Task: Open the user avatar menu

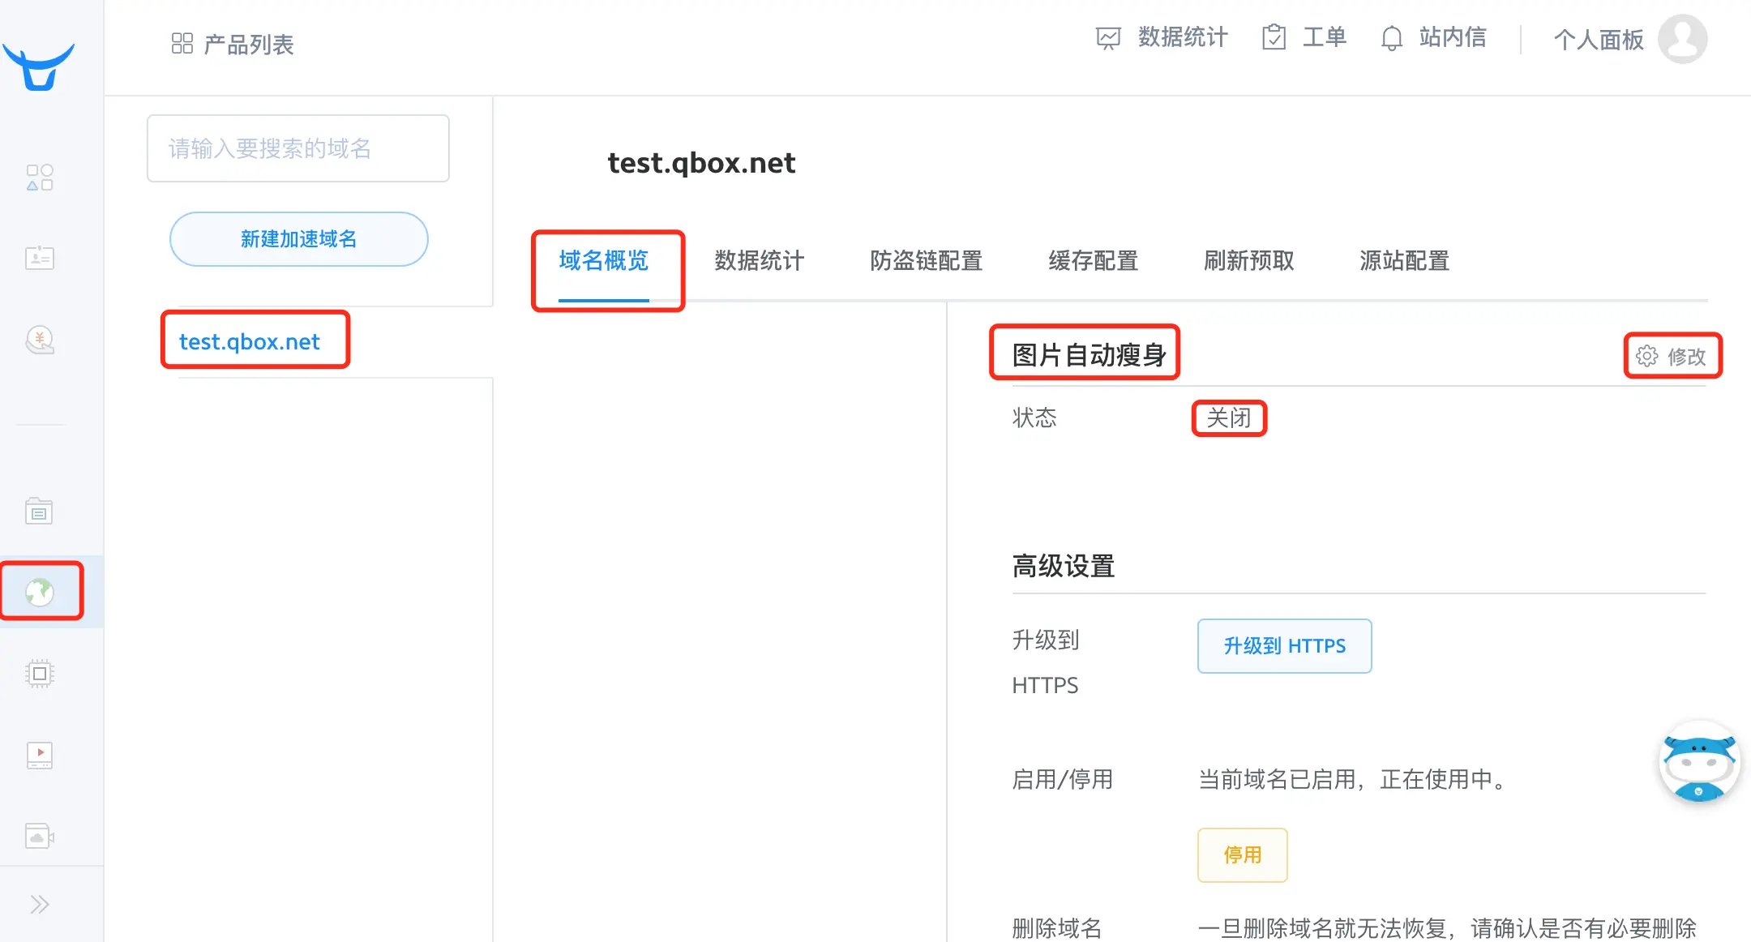Action: pos(1683,38)
